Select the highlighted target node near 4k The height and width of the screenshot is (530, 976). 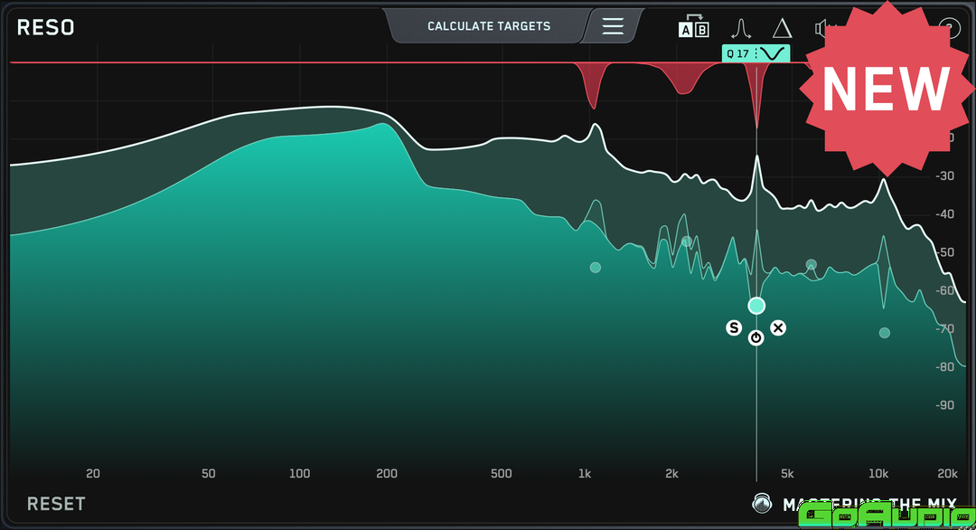pos(756,305)
